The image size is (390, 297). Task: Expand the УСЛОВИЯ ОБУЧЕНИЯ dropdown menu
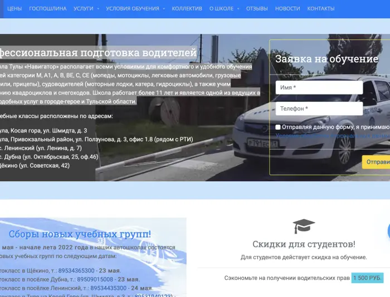click(135, 9)
